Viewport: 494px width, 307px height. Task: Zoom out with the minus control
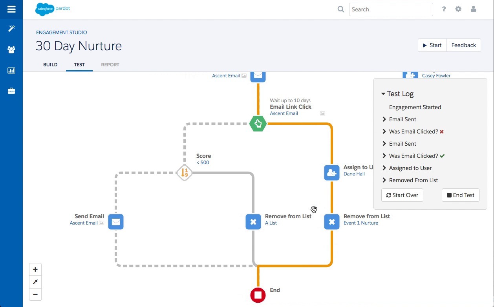(x=35, y=294)
